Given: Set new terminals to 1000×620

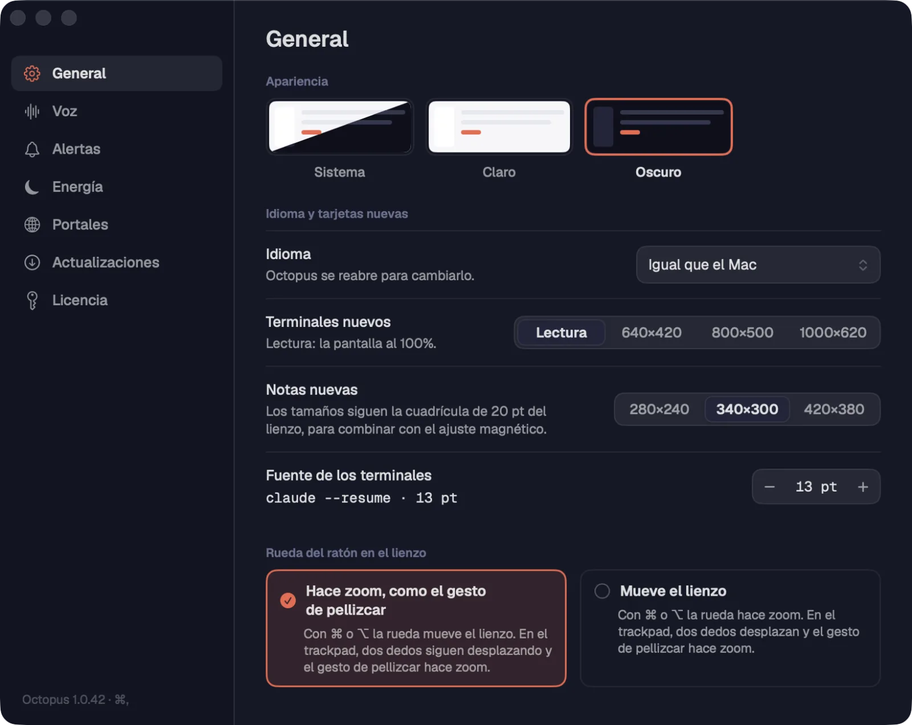Looking at the screenshot, I should 833,333.
